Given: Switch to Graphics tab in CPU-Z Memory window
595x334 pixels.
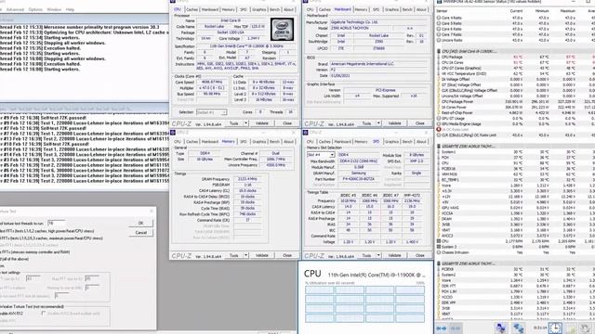Looking at the screenshot, I should [x=258, y=142].
